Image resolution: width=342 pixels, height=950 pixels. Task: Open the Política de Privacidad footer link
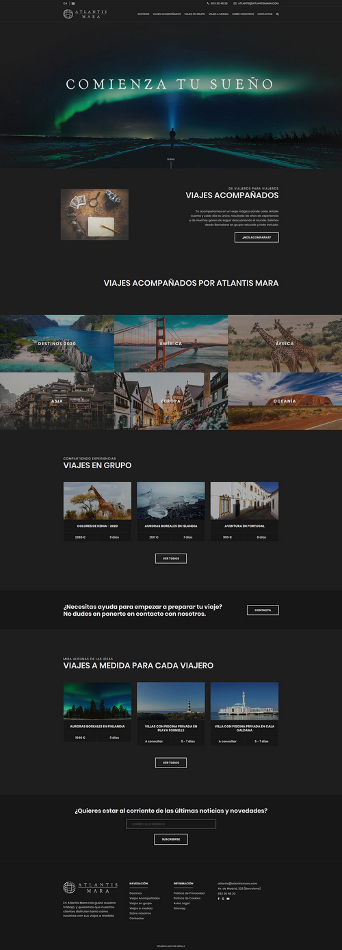[x=189, y=893]
